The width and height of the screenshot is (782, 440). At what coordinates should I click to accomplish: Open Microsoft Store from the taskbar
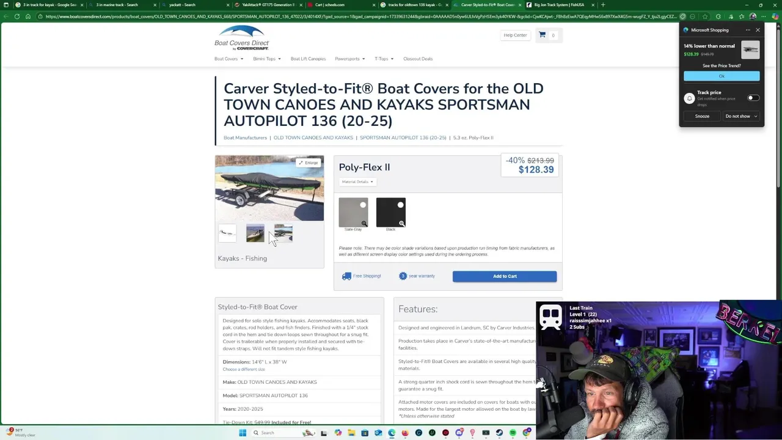[365, 433]
